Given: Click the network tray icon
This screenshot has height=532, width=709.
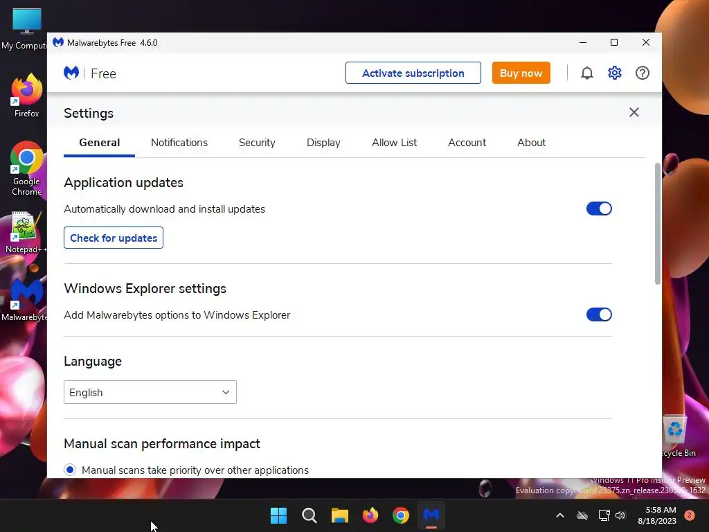Looking at the screenshot, I should (604, 515).
